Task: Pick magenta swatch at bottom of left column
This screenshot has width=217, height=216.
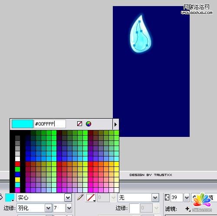Action: [x=18, y=190]
